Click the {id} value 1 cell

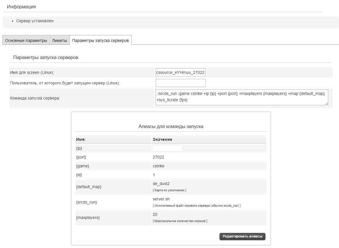[154, 175]
